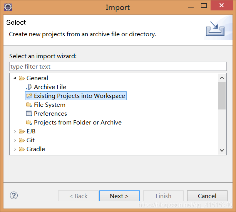Select Projects from Folder or Archive
This screenshot has width=236, height=212.
[78, 123]
